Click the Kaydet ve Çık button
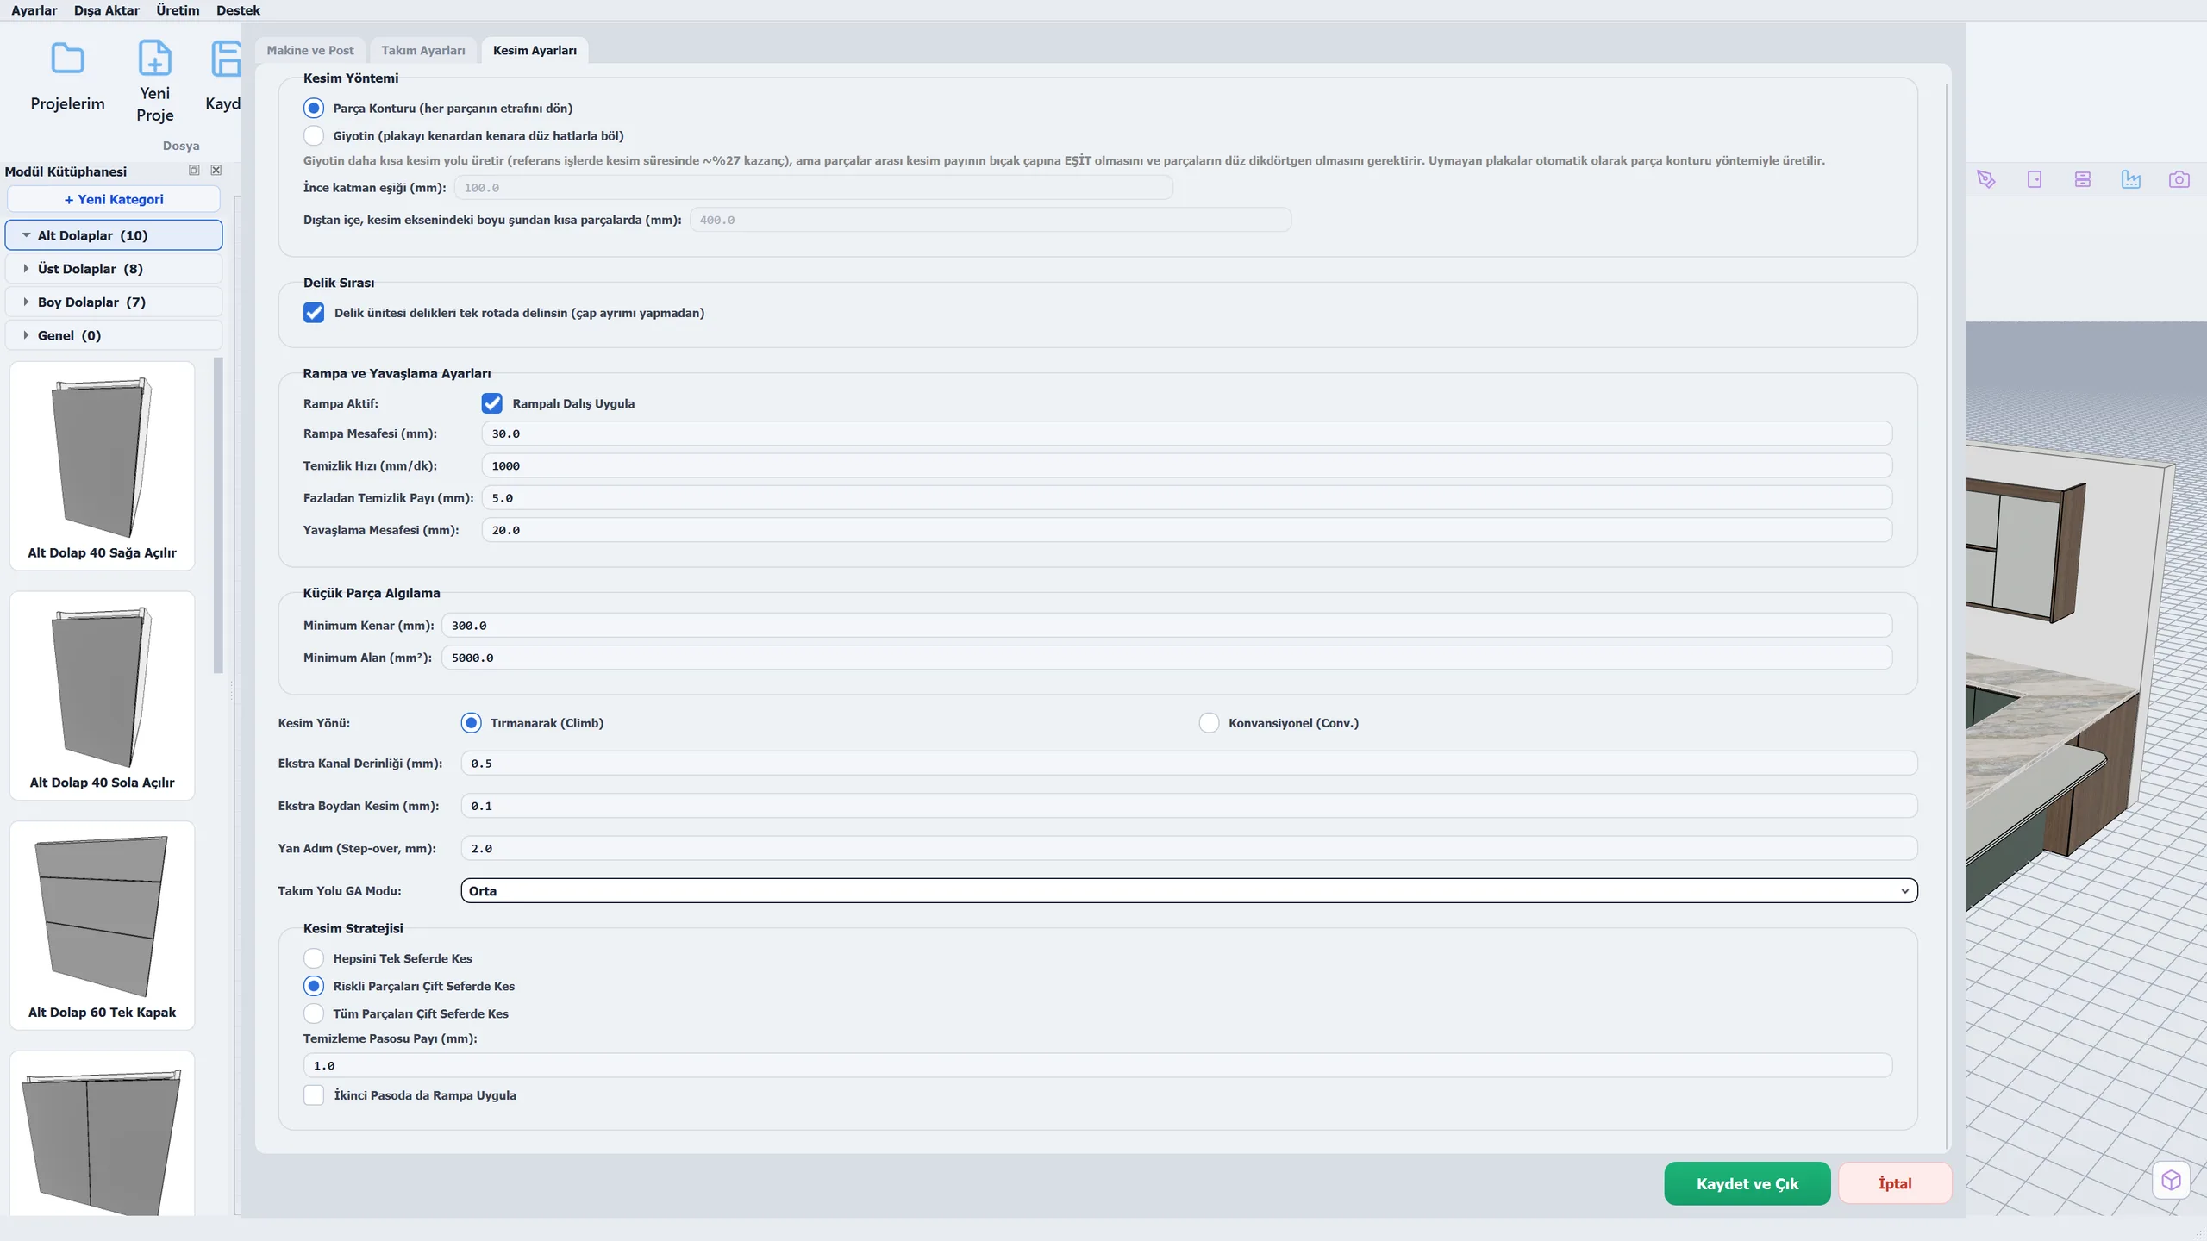Screen dimensions: 2207x1241 [1747, 1183]
